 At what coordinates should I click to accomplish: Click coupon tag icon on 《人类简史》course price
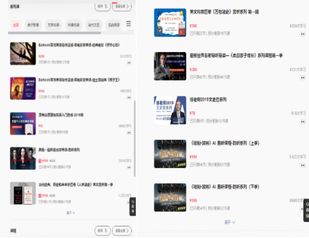40,195
